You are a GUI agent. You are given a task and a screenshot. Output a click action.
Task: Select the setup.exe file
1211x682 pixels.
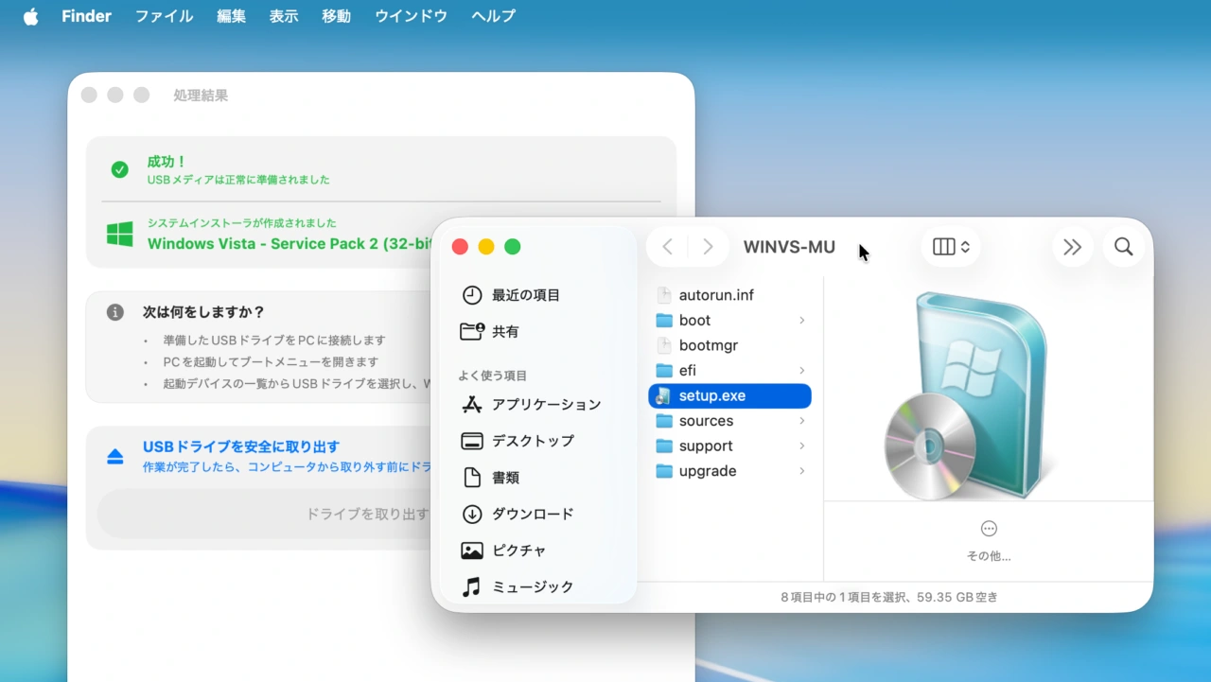pos(729,395)
